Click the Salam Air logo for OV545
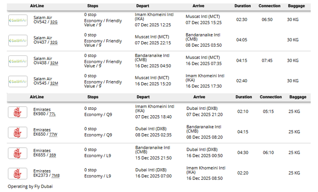This screenshot has height=192, width=318. point(18,82)
